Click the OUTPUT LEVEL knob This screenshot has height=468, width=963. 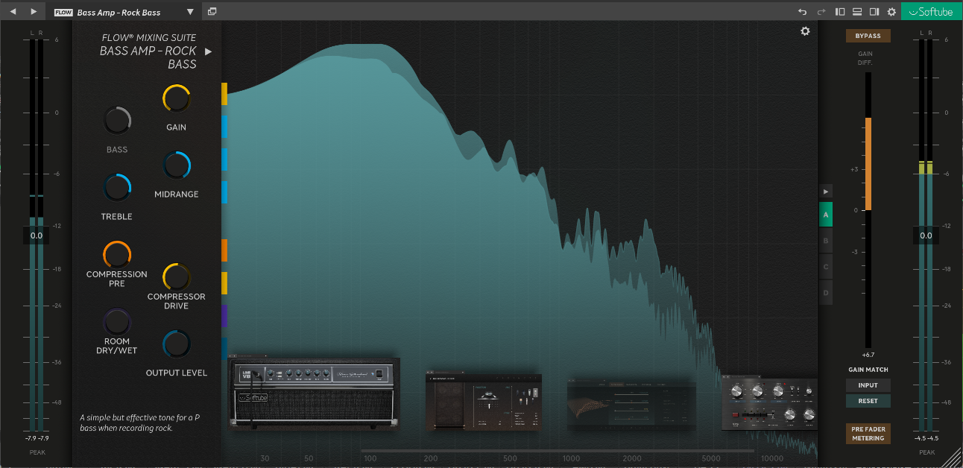click(177, 344)
